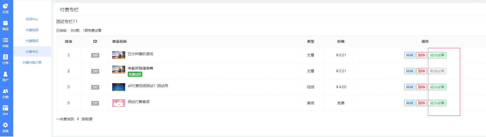The width and height of the screenshot is (486, 137).
Task: Open the 系统 settings gear icon
Action: coord(5,127)
